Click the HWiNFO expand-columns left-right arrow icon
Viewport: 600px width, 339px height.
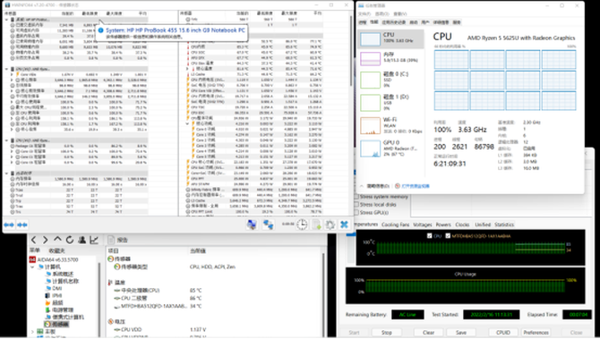(x=9, y=225)
